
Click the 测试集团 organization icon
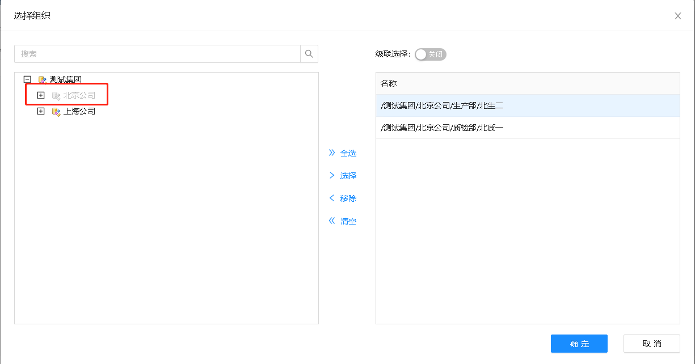(42, 80)
